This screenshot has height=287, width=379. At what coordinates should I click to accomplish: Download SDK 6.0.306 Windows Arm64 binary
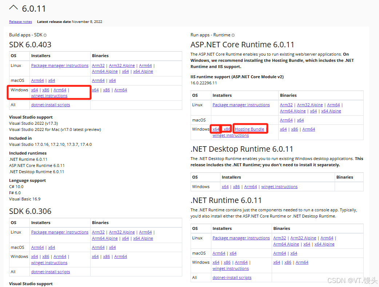(x=121, y=256)
